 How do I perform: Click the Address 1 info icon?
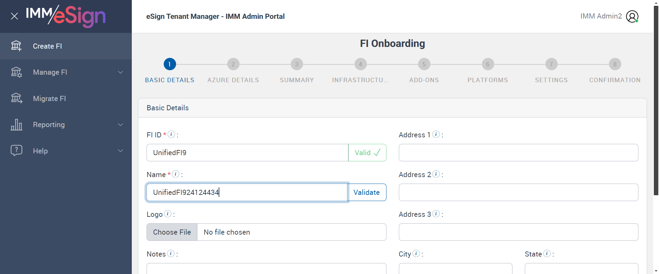pyautogui.click(x=436, y=134)
